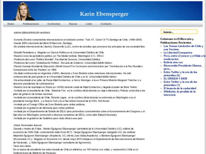Open the Home menu item
This screenshot has width=206, height=154.
11,24
